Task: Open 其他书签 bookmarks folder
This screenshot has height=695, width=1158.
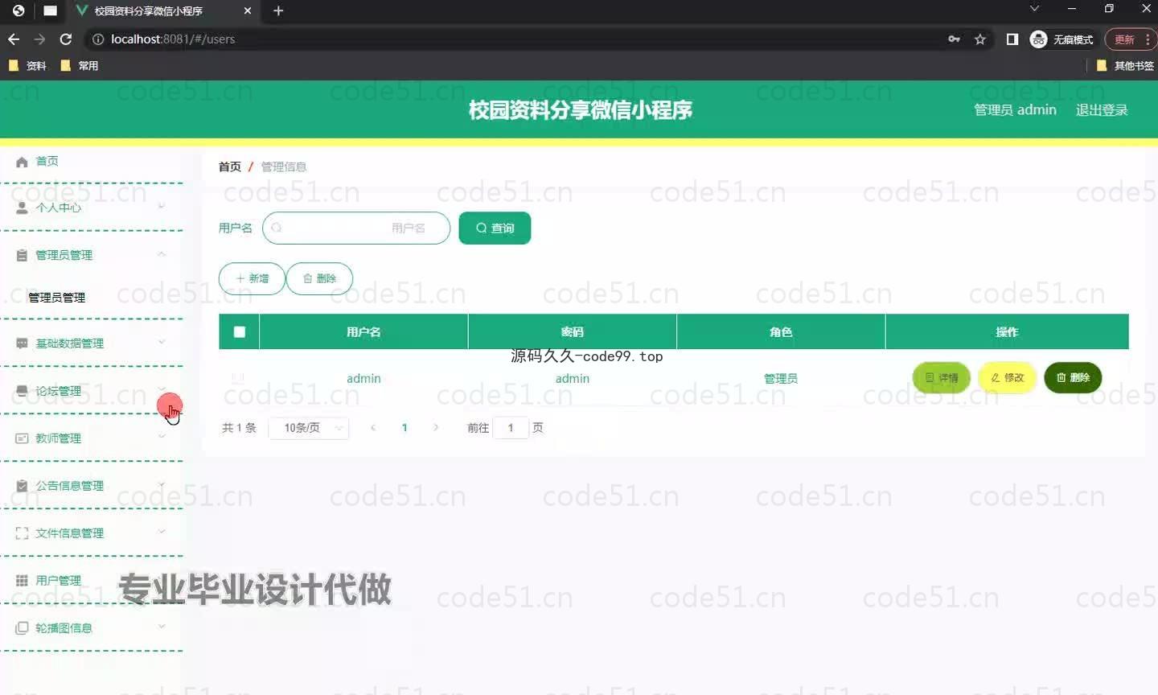Action: [x=1125, y=66]
